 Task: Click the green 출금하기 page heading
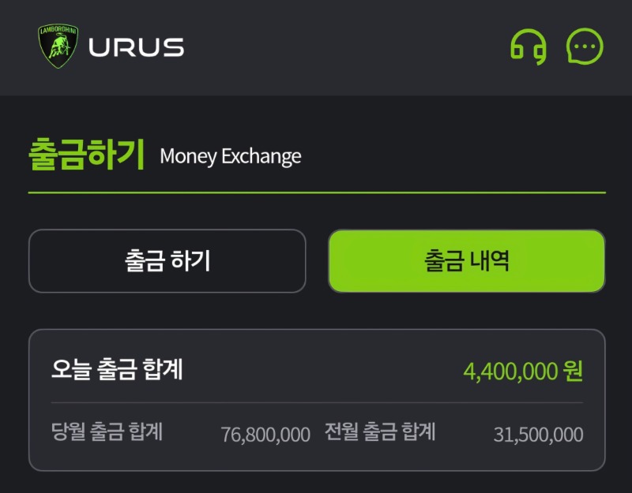pyautogui.click(x=87, y=154)
